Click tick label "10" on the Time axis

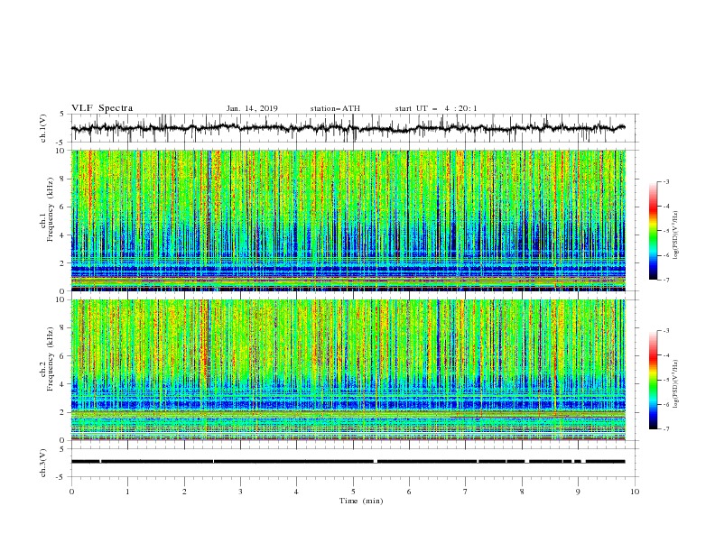[x=635, y=492]
